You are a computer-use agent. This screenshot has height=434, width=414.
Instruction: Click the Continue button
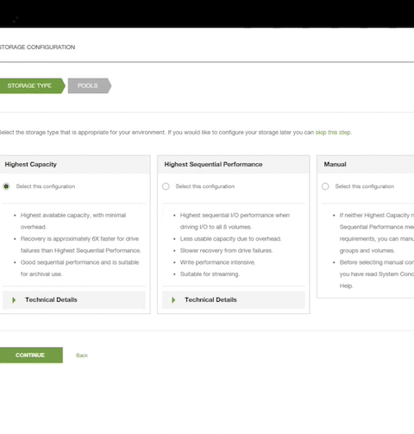coord(31,355)
